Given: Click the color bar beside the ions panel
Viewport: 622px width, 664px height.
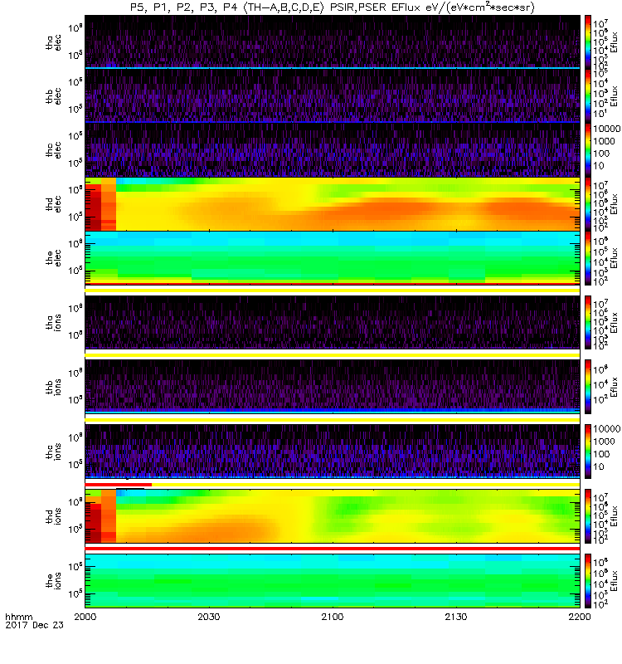Looking at the screenshot, I should [x=588, y=581].
